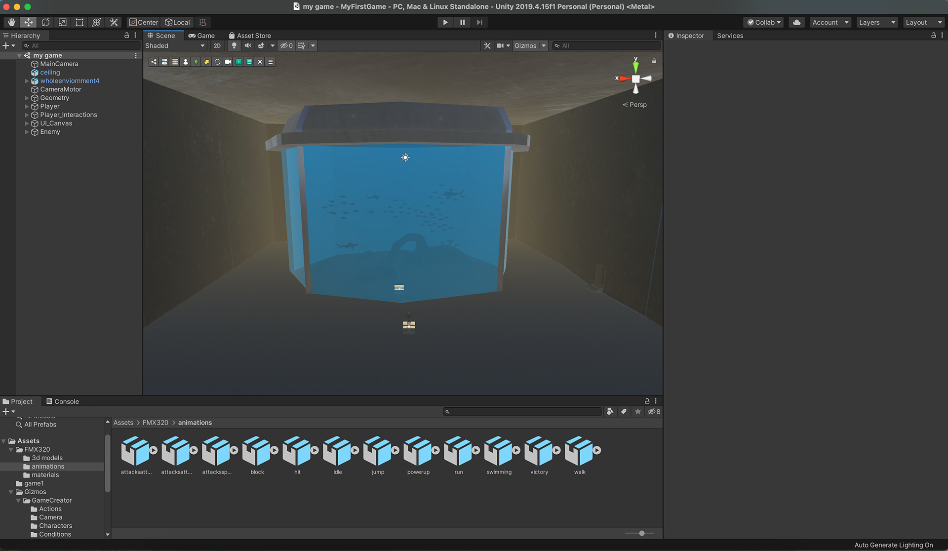Lock the Inspector panel
Viewport: 948px width, 551px height.
[x=933, y=36]
